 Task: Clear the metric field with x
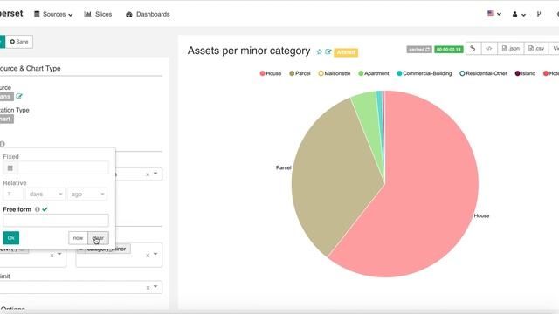52,256
